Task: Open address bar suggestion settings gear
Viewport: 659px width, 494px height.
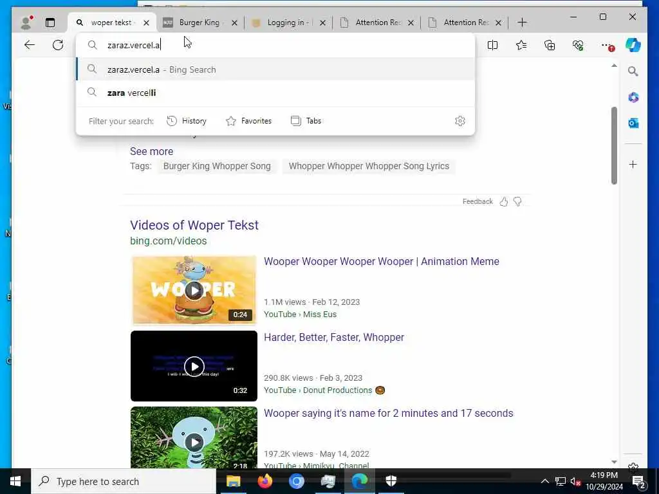Action: pyautogui.click(x=459, y=121)
